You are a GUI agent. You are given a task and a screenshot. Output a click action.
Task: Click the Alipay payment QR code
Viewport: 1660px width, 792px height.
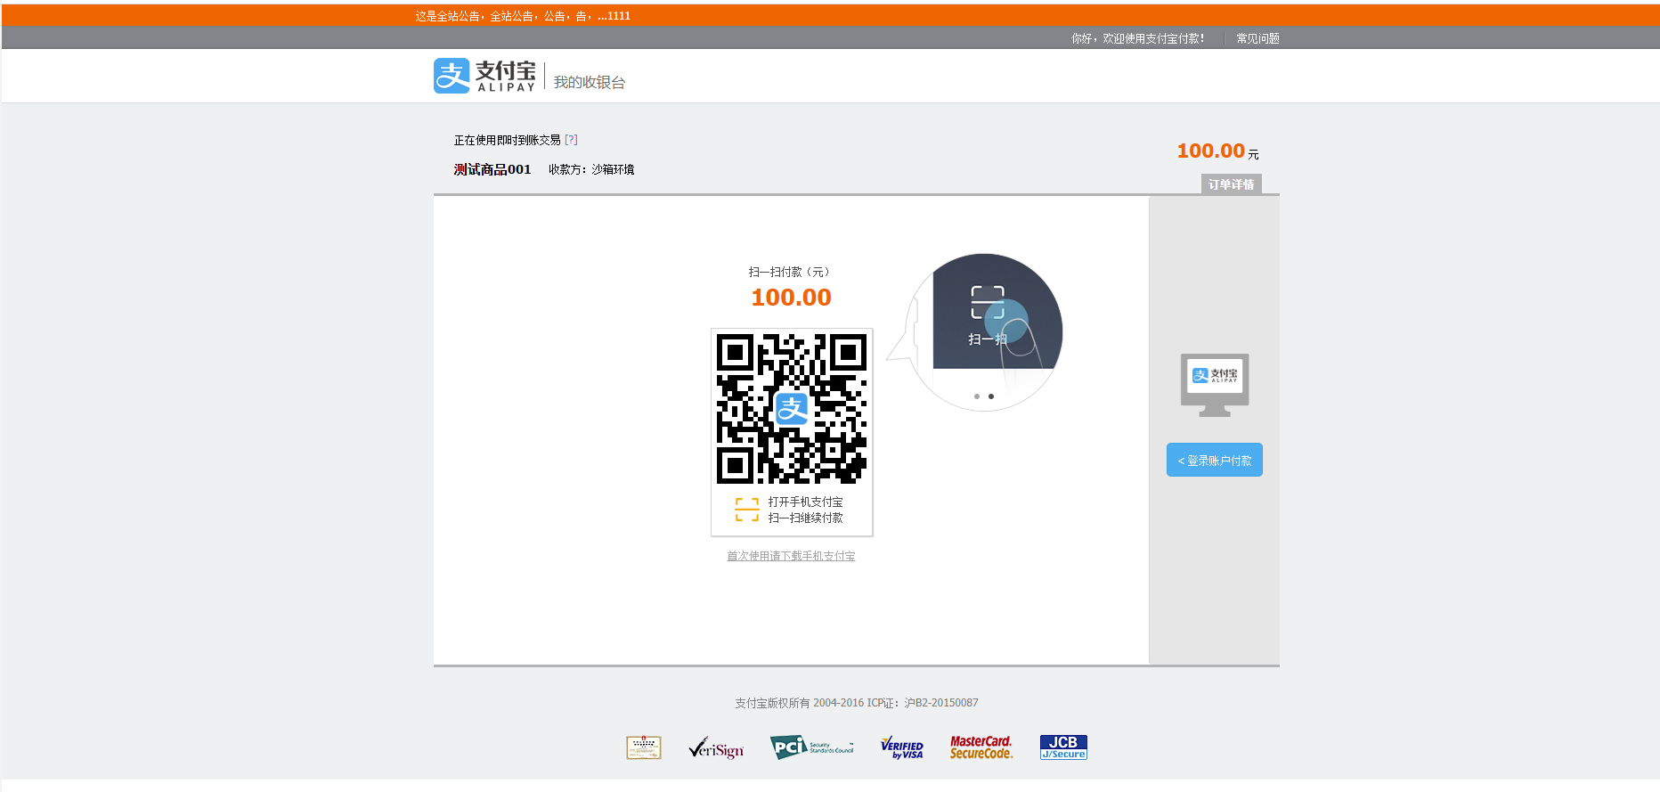tap(792, 409)
